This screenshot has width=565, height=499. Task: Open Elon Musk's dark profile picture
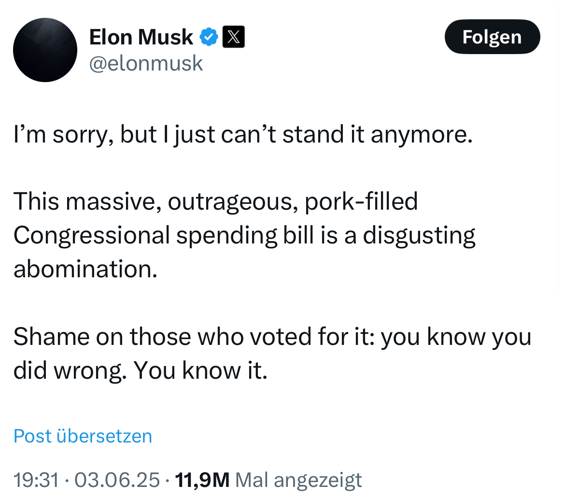pos(45,50)
